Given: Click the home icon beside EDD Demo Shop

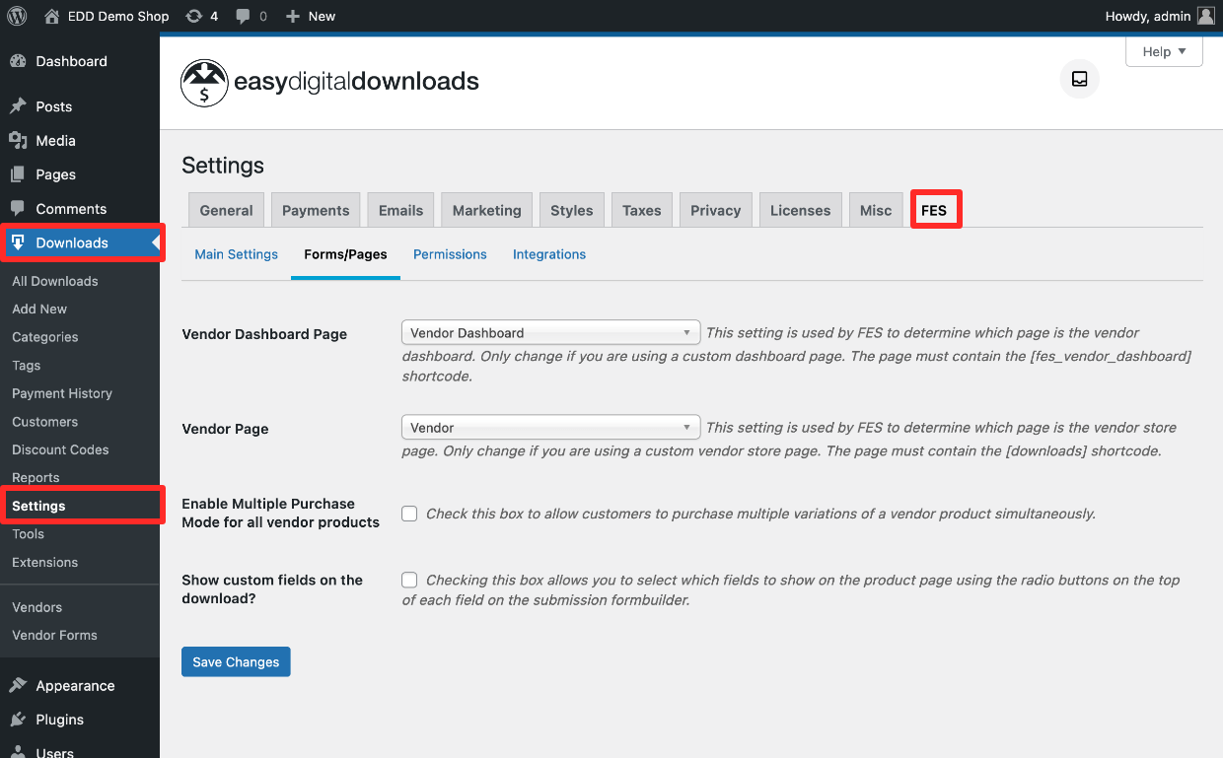Looking at the screenshot, I should (52, 16).
